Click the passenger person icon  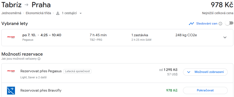58,13
